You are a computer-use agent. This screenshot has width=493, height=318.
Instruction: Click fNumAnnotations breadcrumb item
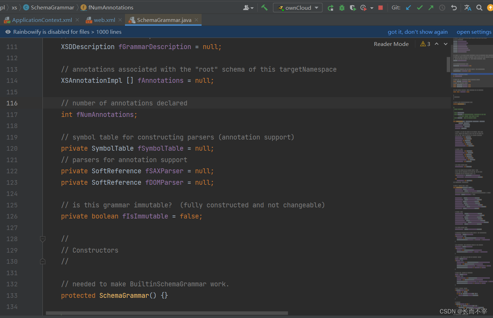[x=107, y=8]
